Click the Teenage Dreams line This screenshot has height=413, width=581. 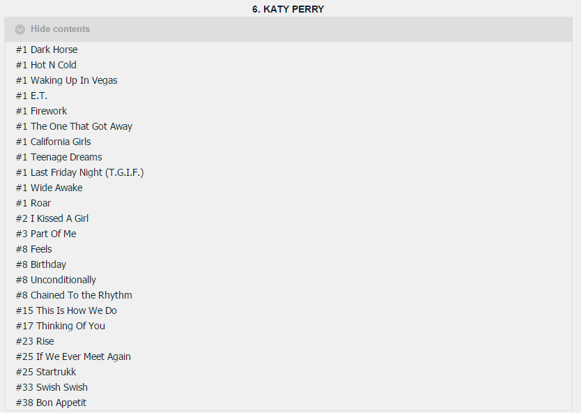click(x=59, y=157)
